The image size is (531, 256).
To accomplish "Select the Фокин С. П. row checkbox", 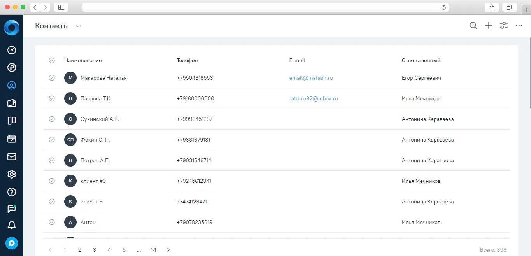I will coord(52,140).
